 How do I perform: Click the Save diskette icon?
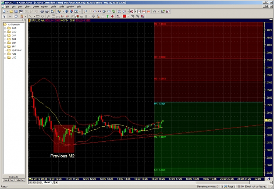(16, 11)
